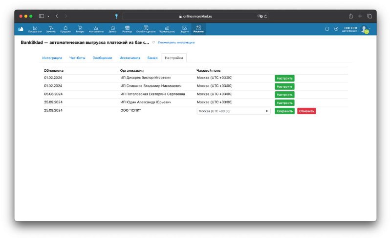Open the Производство section
The height and width of the screenshot is (240, 391).
coord(167,29)
